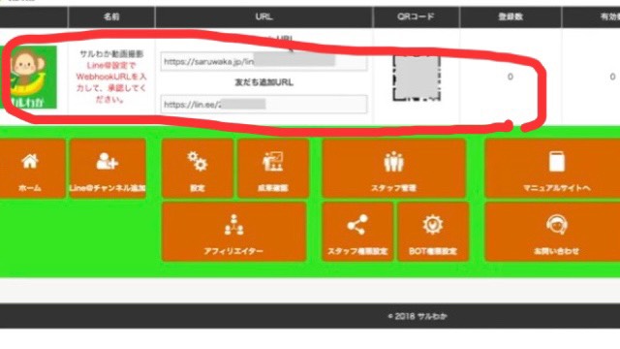
Task: Open the 設定 gears tile
Action: coord(197,169)
